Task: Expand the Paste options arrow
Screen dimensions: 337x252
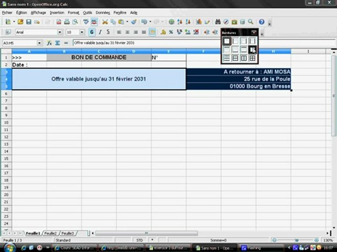Action: (x=127, y=22)
